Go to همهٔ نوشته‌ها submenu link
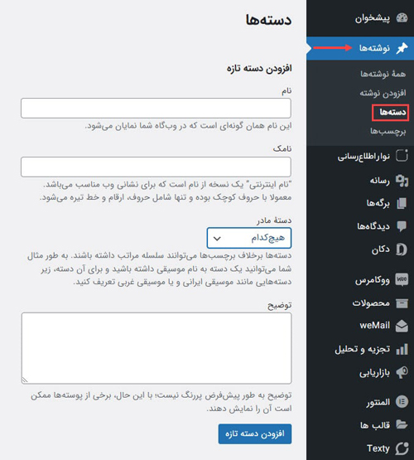 point(383,74)
